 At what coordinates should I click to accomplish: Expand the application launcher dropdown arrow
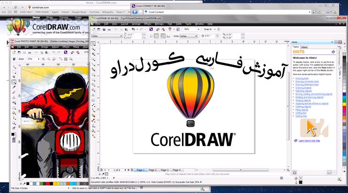pos(174,29)
